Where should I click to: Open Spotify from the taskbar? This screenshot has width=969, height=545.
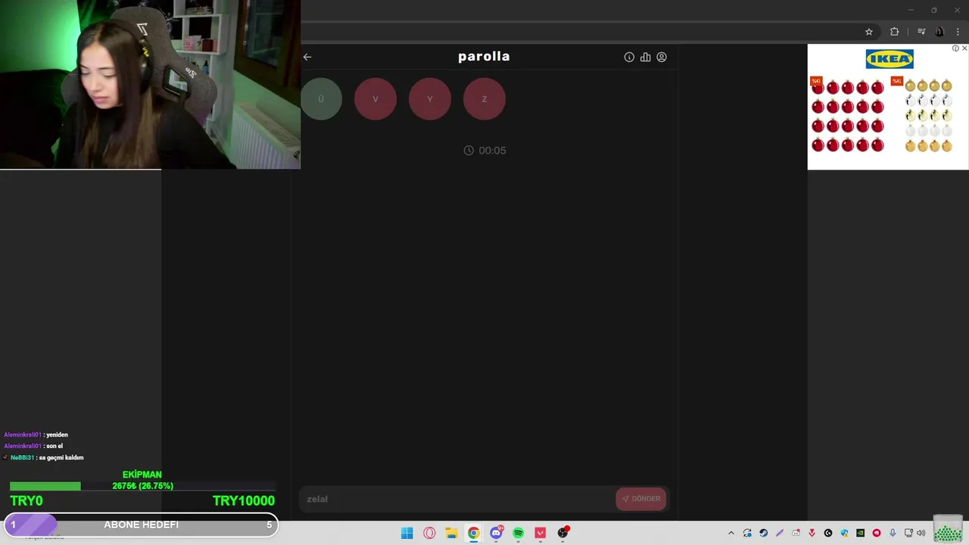pos(518,533)
